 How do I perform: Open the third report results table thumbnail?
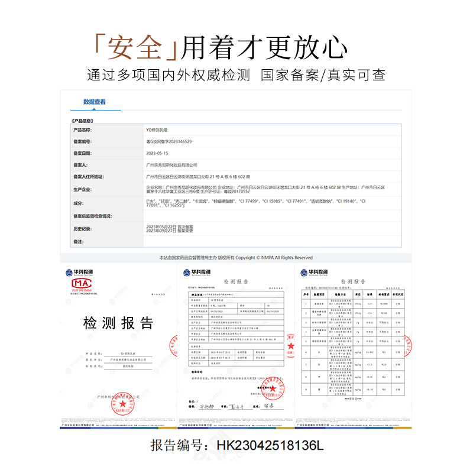coord(353,346)
